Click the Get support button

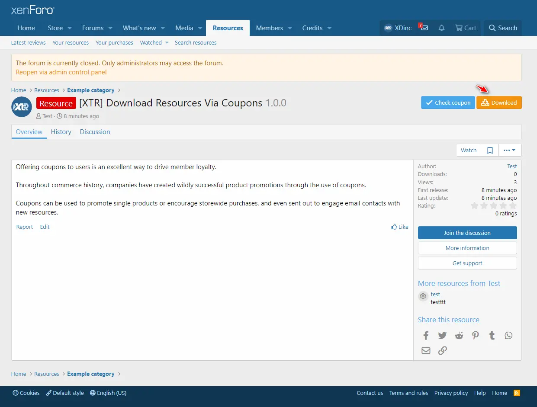[467, 263]
